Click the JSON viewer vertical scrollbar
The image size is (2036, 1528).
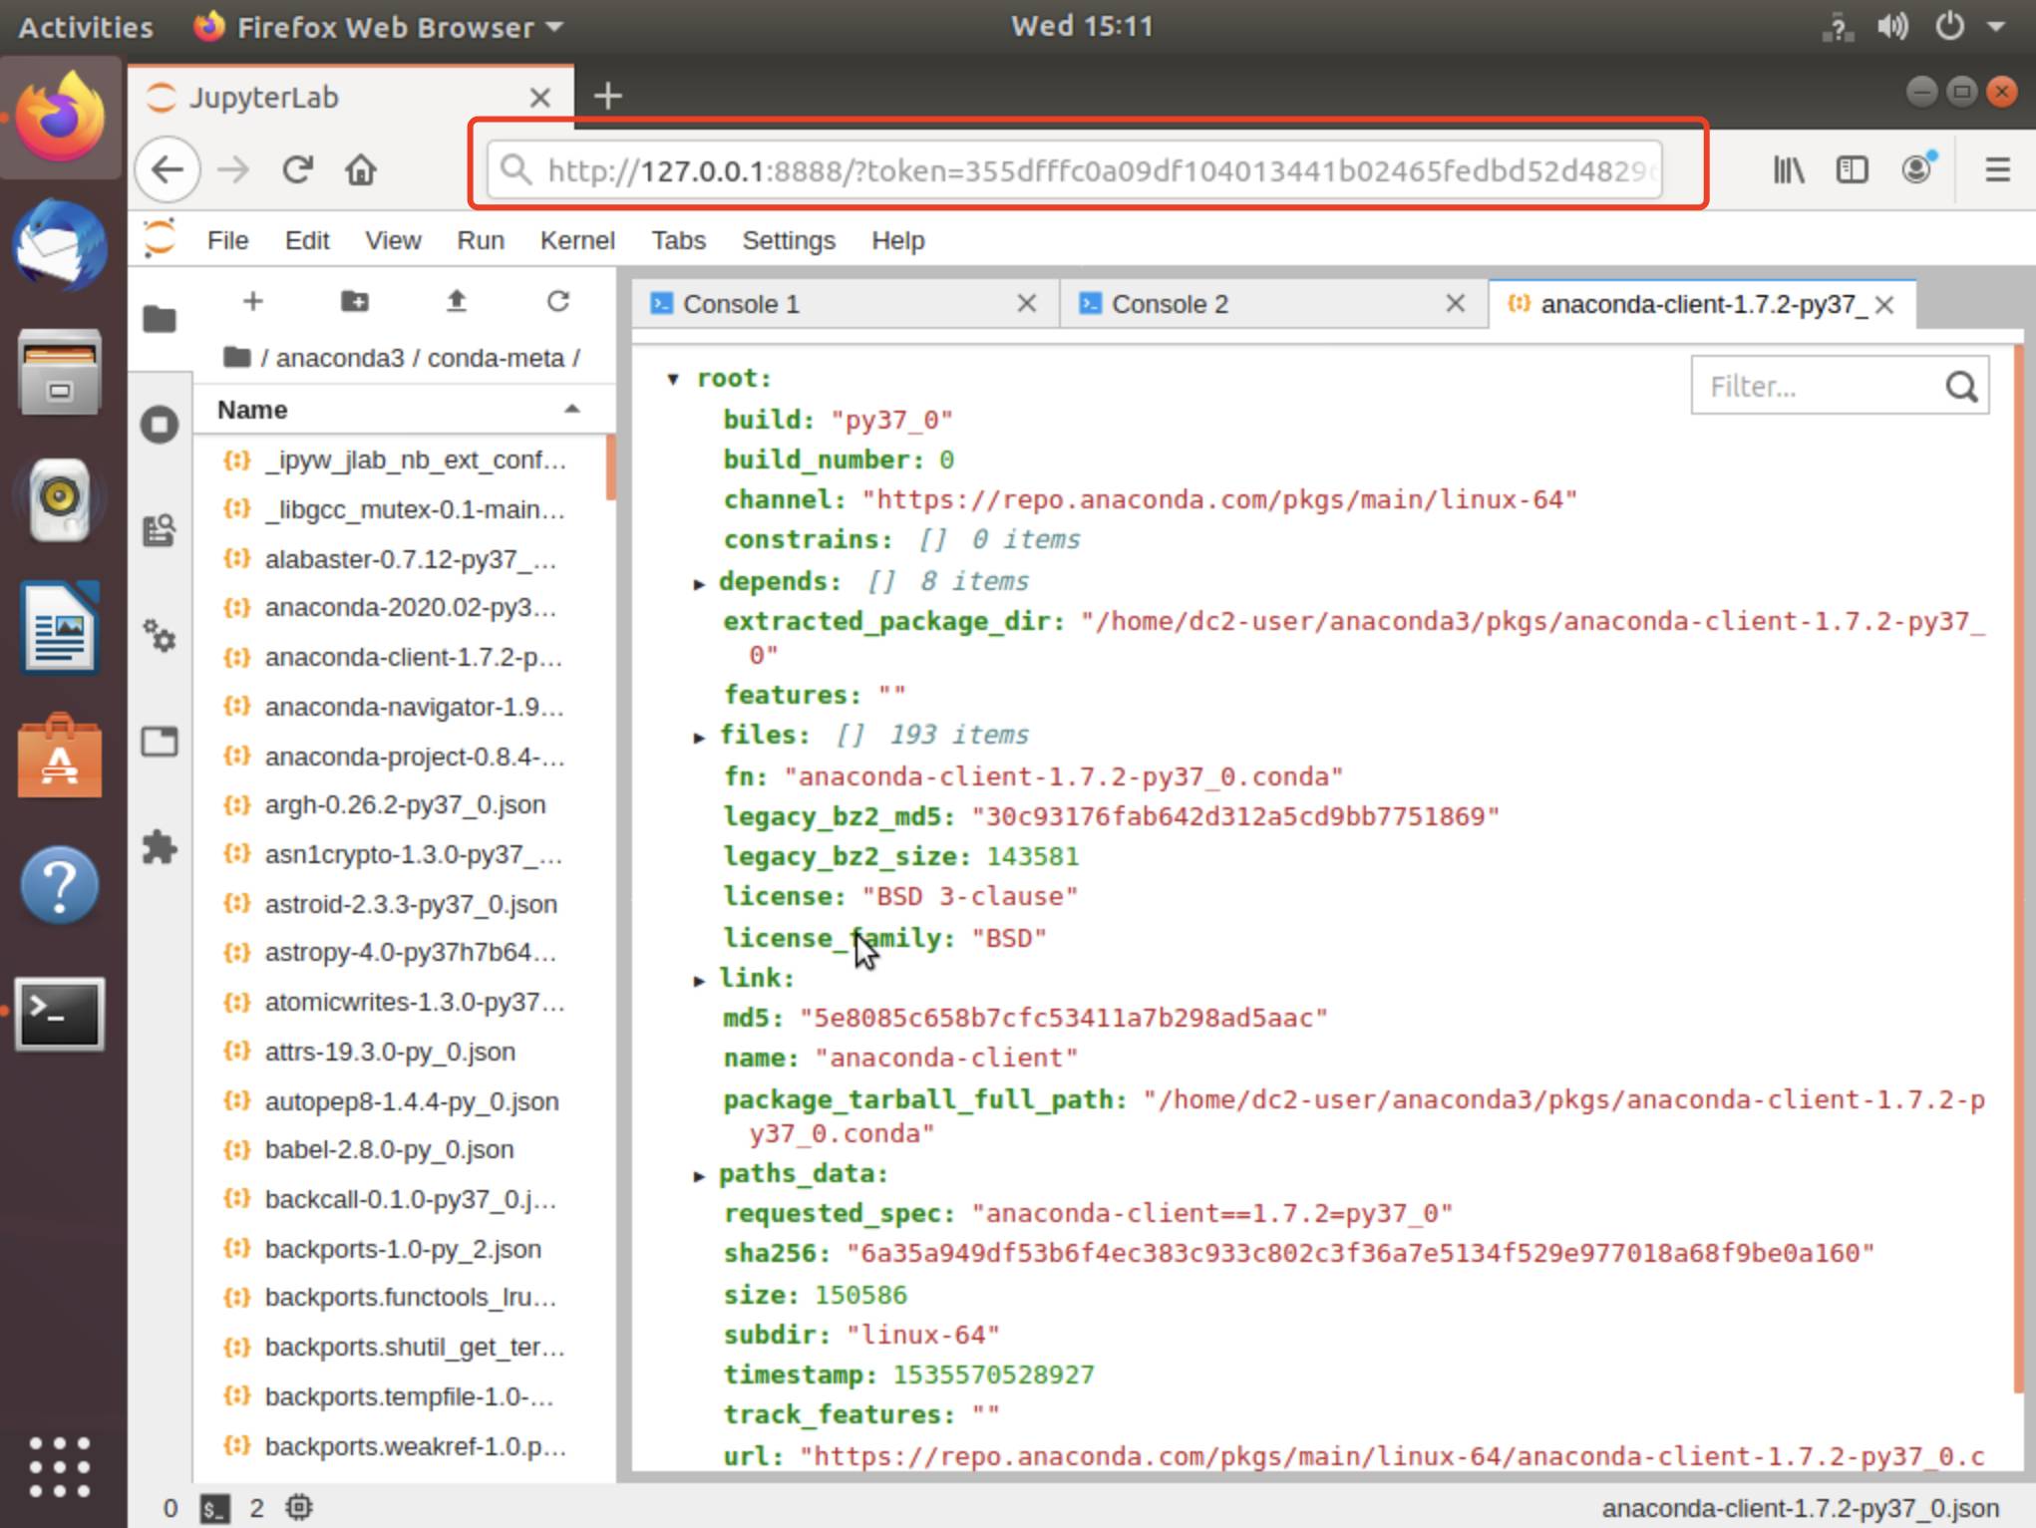[x=2018, y=867]
